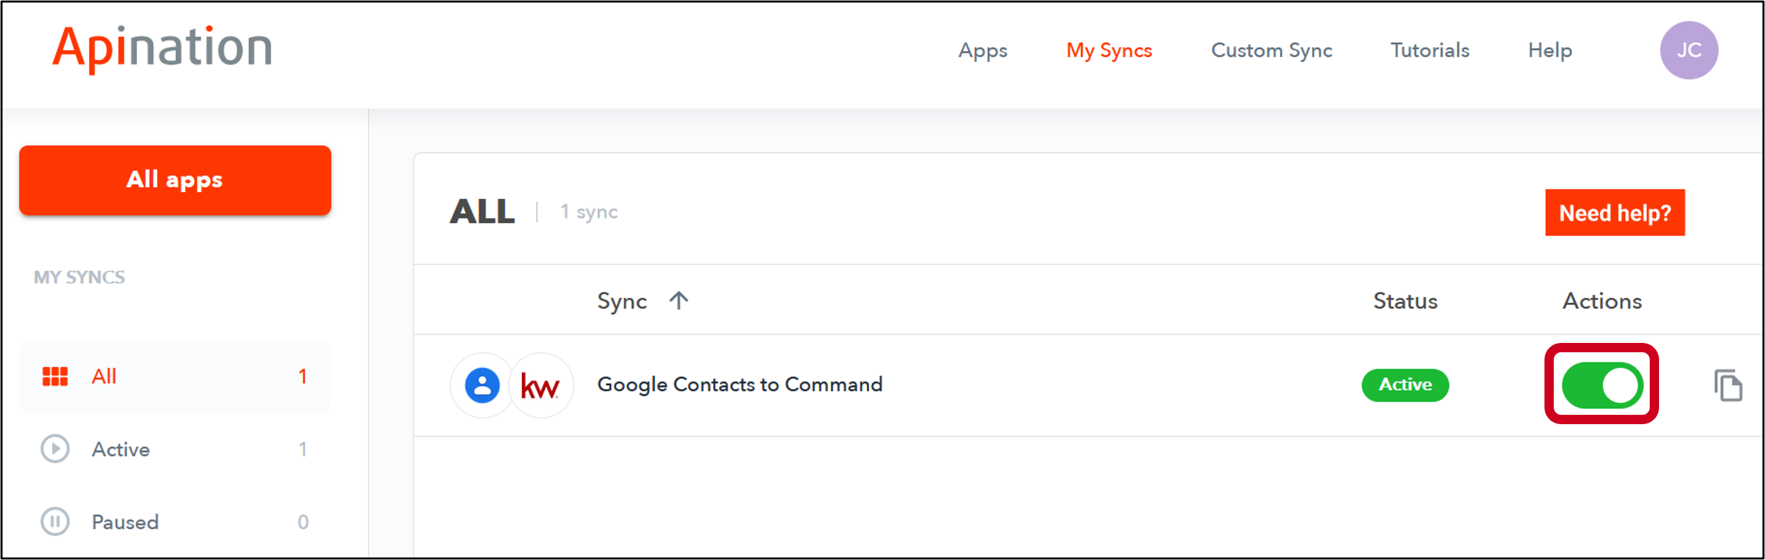The width and height of the screenshot is (1765, 560).
Task: Click the kw Command icon
Action: tap(540, 386)
